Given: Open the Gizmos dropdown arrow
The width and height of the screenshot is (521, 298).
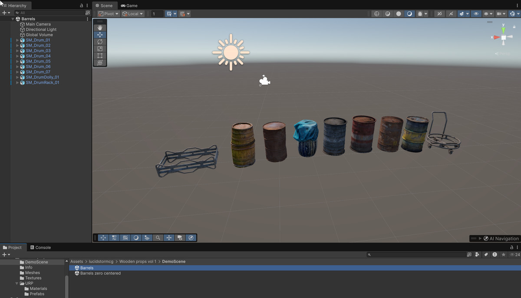Looking at the screenshot, I should (x=518, y=14).
